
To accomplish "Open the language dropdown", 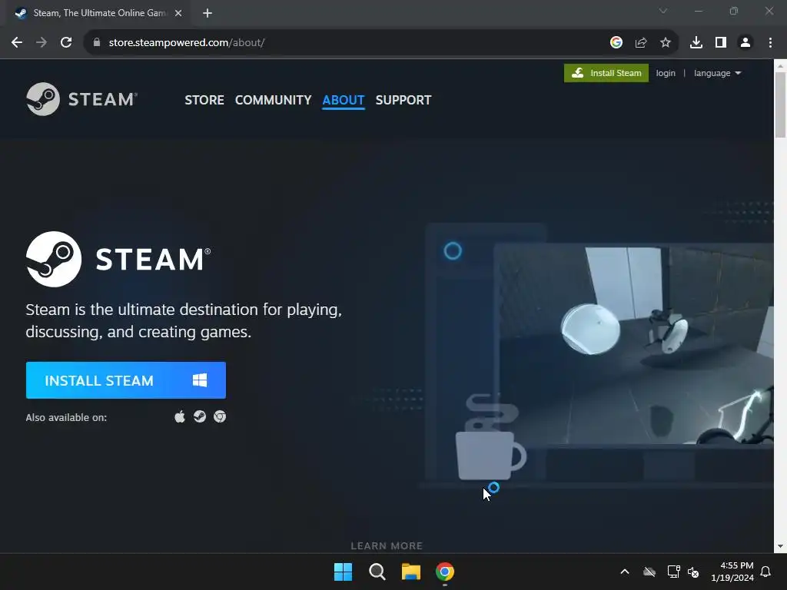I will pos(717,73).
